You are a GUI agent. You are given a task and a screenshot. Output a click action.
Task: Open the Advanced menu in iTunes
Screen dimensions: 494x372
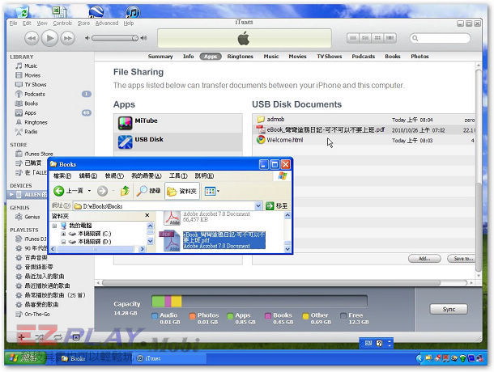107,23
